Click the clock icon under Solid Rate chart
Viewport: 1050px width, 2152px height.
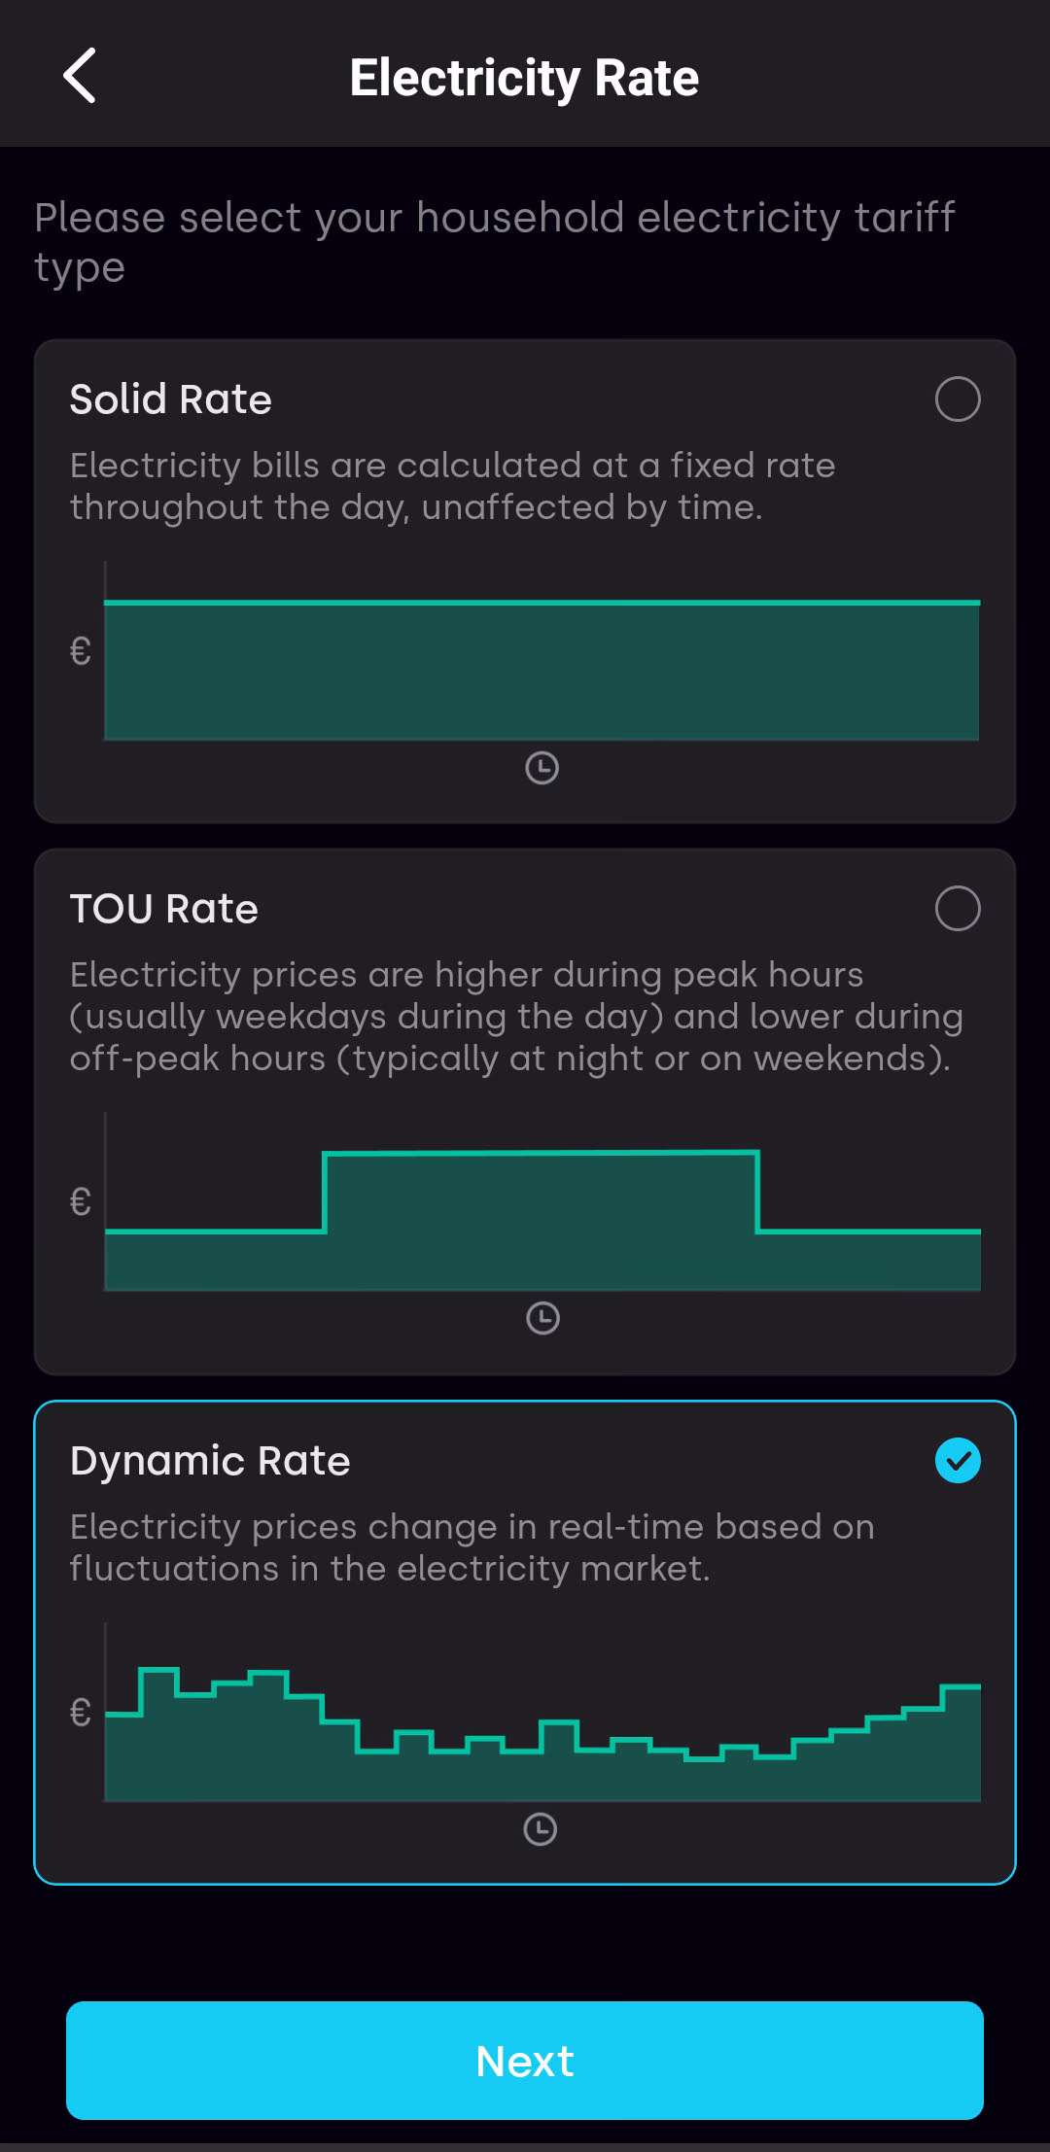point(542,768)
